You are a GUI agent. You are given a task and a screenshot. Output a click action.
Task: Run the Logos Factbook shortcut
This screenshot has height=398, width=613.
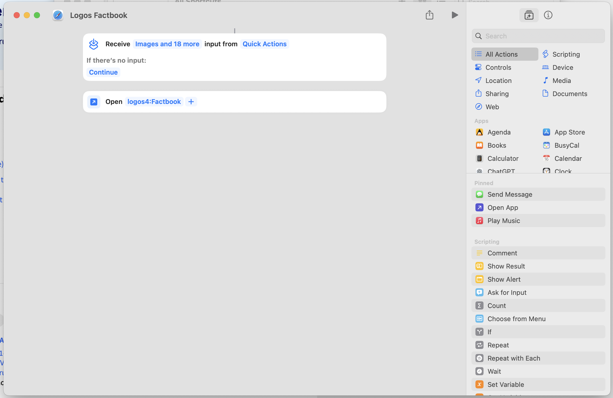click(455, 15)
